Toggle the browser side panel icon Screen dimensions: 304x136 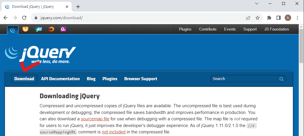pos(279,18)
